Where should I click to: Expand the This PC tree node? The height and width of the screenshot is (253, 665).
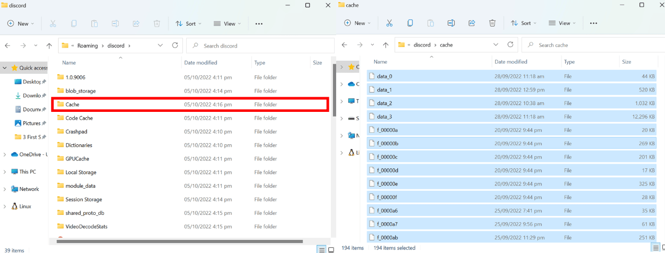coord(5,171)
